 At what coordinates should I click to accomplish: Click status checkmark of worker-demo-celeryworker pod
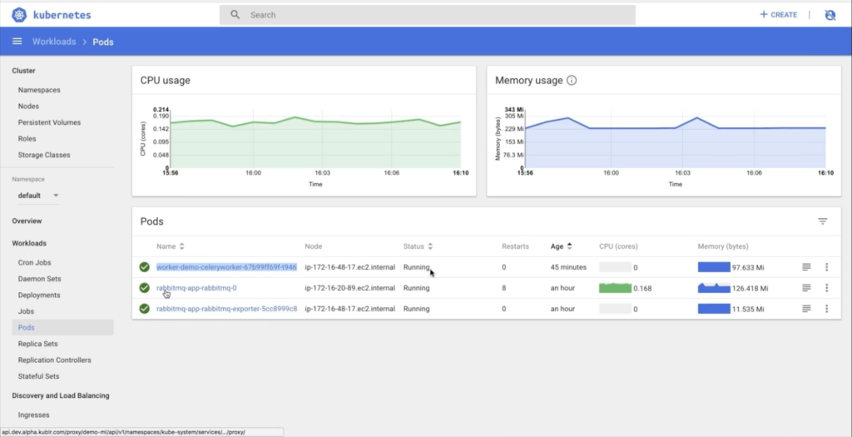click(144, 267)
